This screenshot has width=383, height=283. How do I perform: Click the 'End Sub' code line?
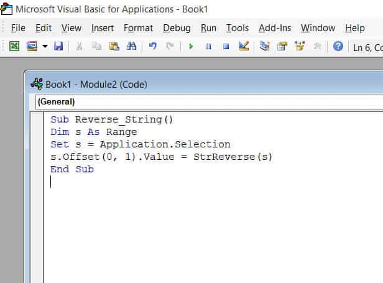coord(72,169)
